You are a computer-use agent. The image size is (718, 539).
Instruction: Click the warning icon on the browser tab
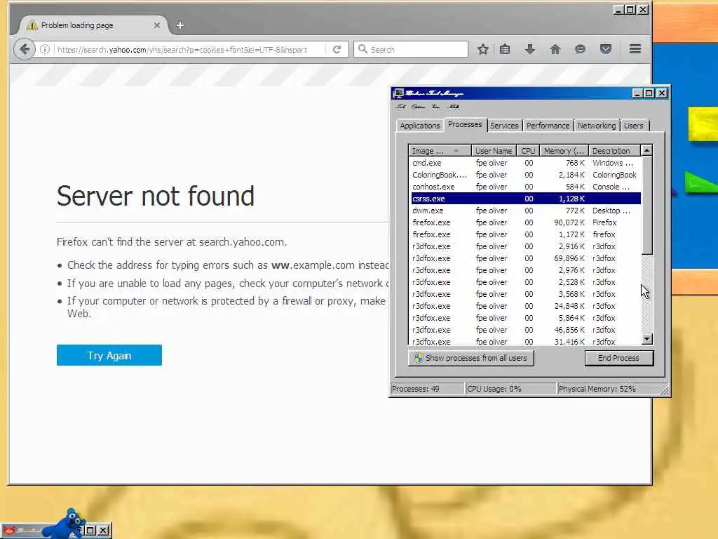click(32, 25)
